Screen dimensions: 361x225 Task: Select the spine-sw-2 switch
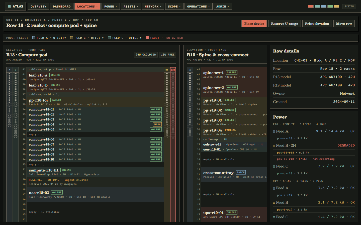pyautogui.click(x=234, y=89)
